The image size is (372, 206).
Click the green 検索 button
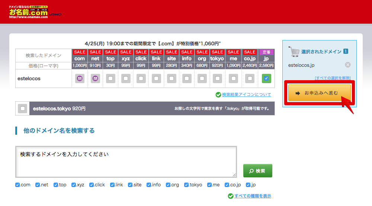(258, 171)
